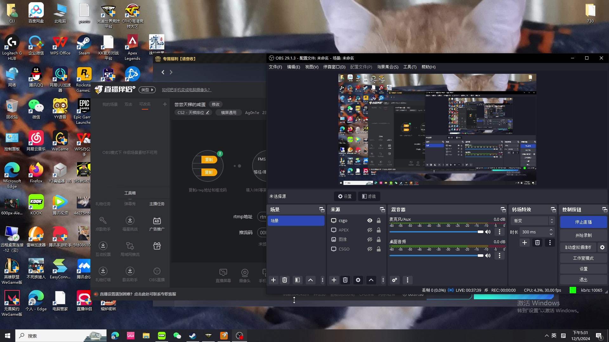
Task: Switch to 我的场景 tab in 直播伴侣
Action: click(x=110, y=104)
